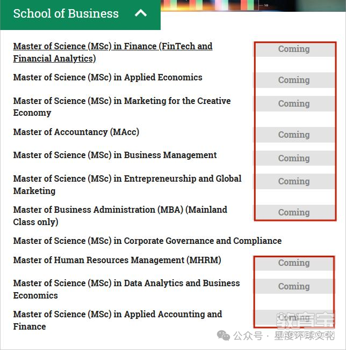This screenshot has height=350, width=346.
Task: Open MSc in Applied Economics program
Action: 107,77
